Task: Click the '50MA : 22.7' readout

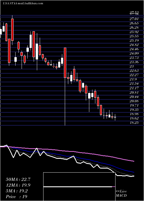Action: tap(18, 179)
